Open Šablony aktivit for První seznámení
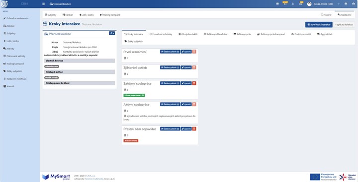The height and width of the screenshot is (182, 358). point(170,52)
